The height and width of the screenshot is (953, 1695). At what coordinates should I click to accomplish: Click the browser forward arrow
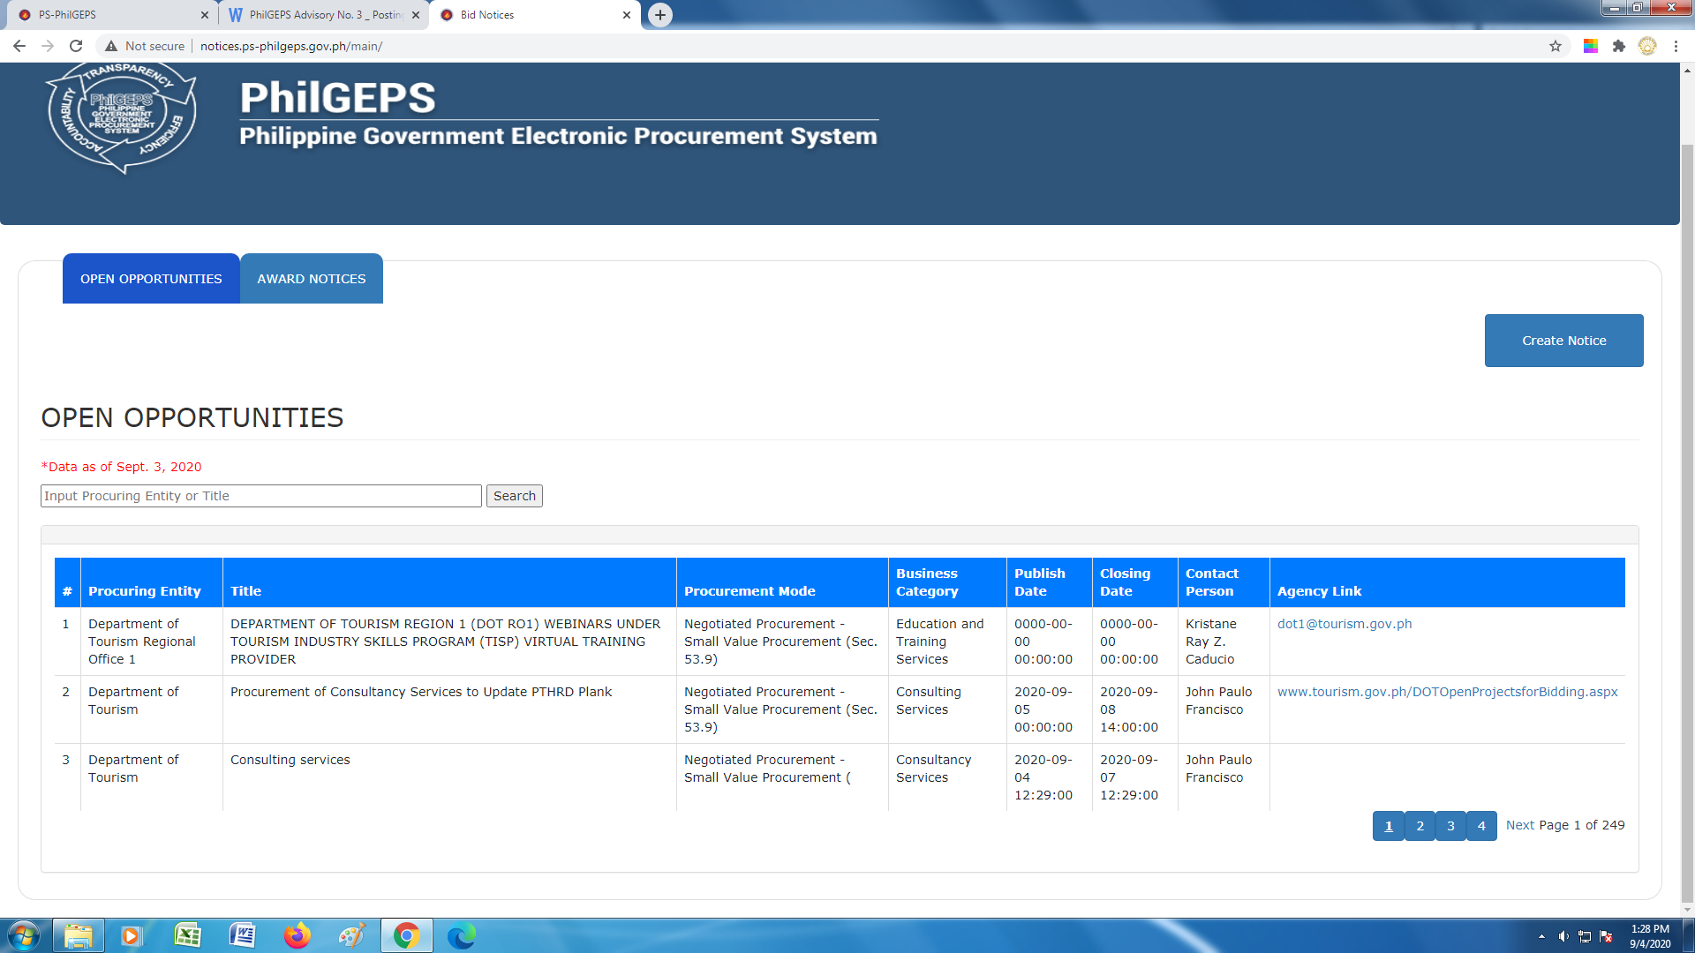[x=48, y=46]
